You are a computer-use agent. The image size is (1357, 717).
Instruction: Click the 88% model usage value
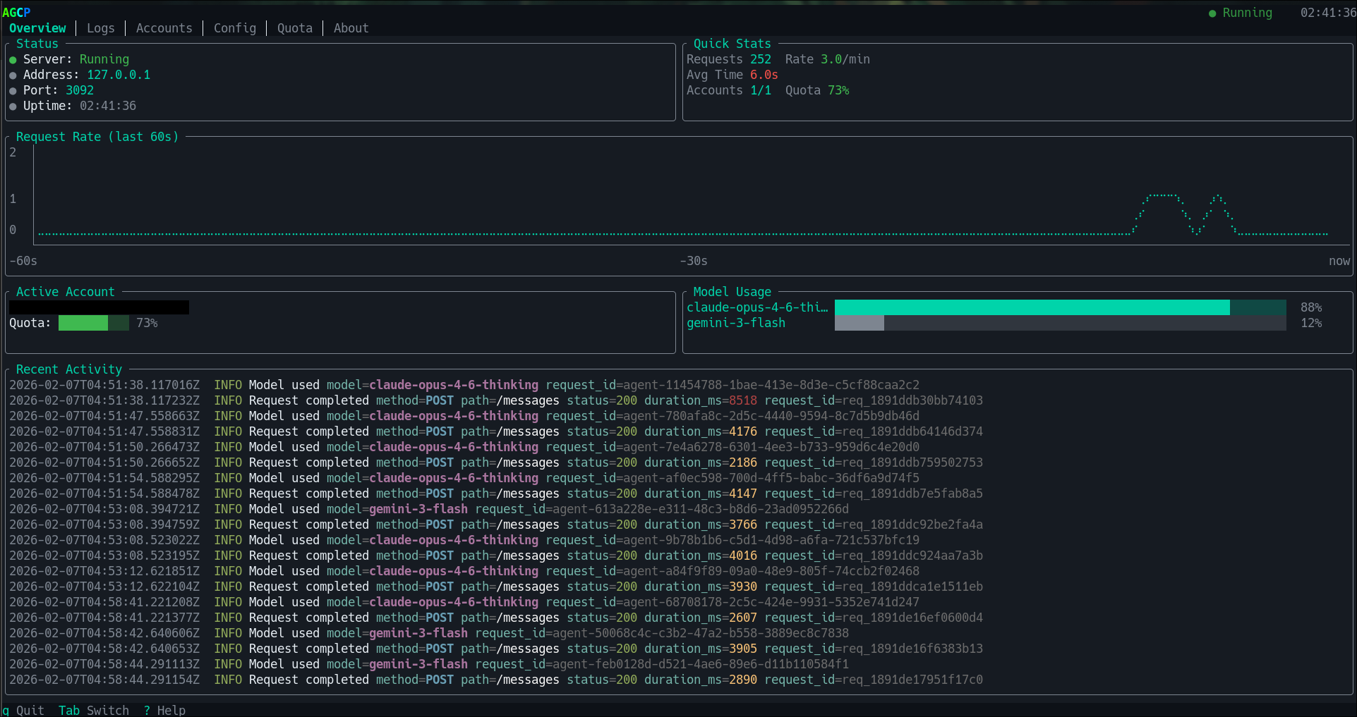pyautogui.click(x=1311, y=307)
